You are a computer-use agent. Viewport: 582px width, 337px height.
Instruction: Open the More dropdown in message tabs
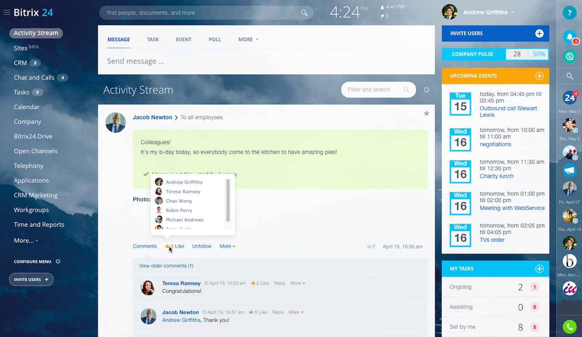pos(248,39)
